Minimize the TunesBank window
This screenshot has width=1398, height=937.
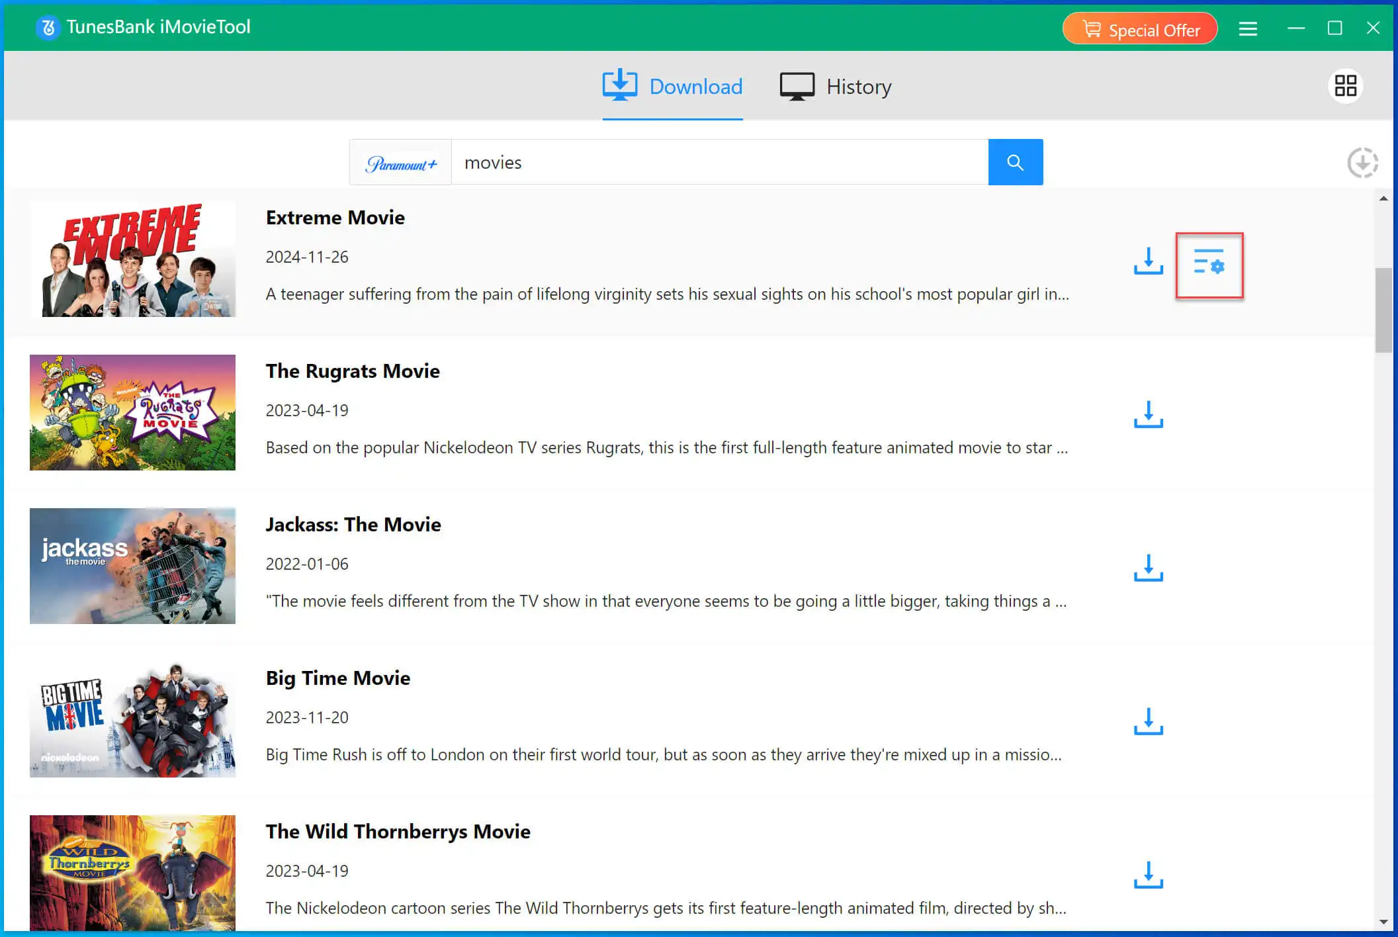pos(1296,28)
